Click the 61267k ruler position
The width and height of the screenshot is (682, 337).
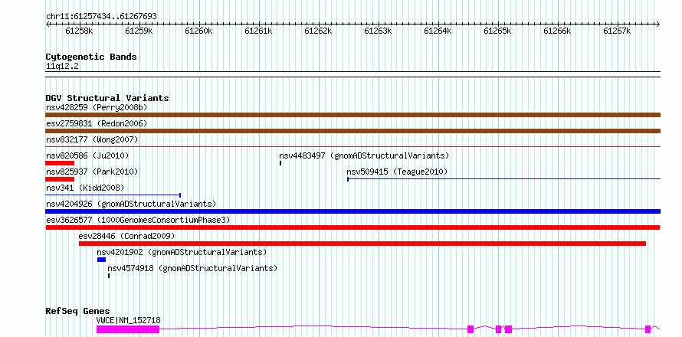click(617, 31)
